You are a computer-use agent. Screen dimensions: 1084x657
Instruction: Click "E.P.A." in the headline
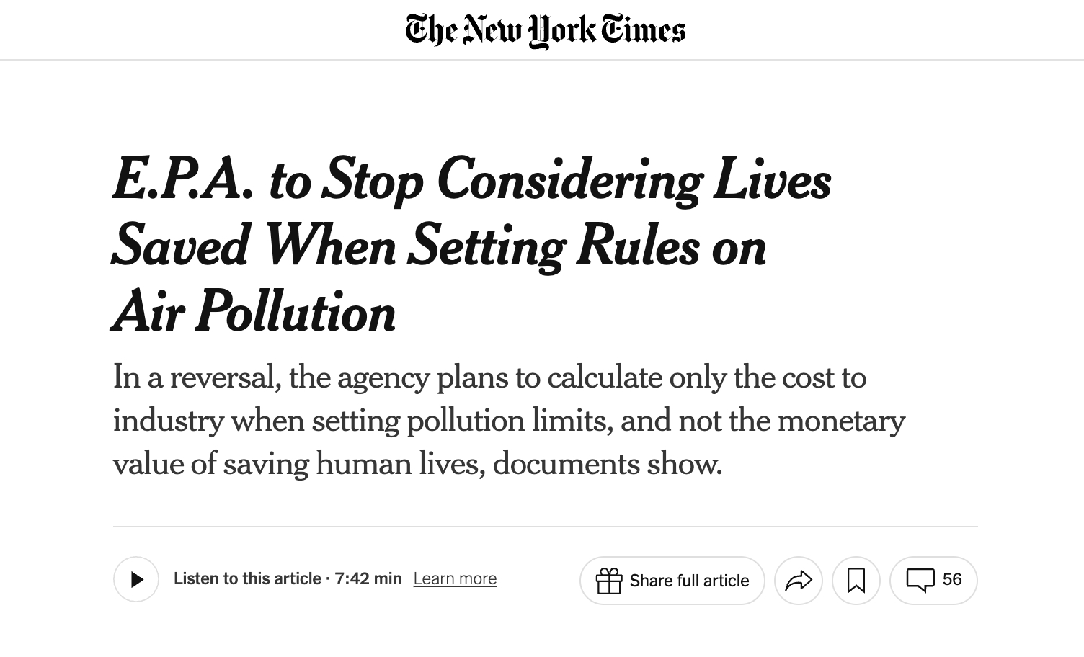point(183,179)
